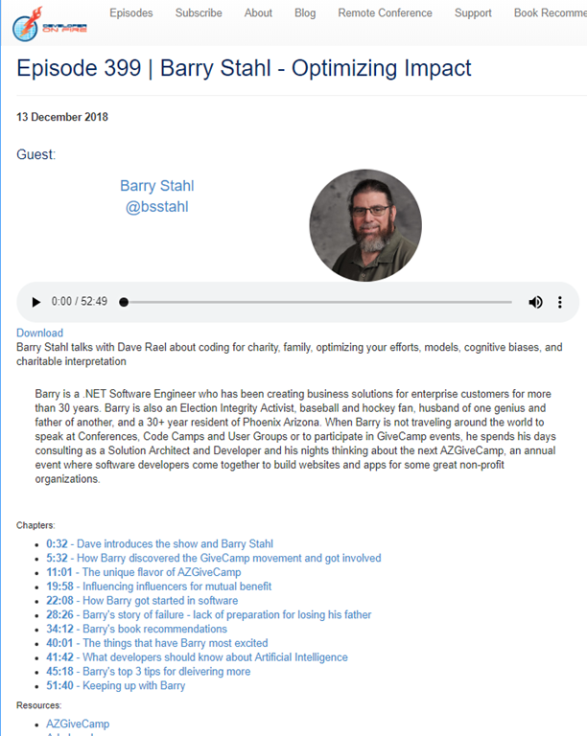Open the @bsstahl Twitter link
This screenshot has height=736, width=587.
[x=157, y=207]
